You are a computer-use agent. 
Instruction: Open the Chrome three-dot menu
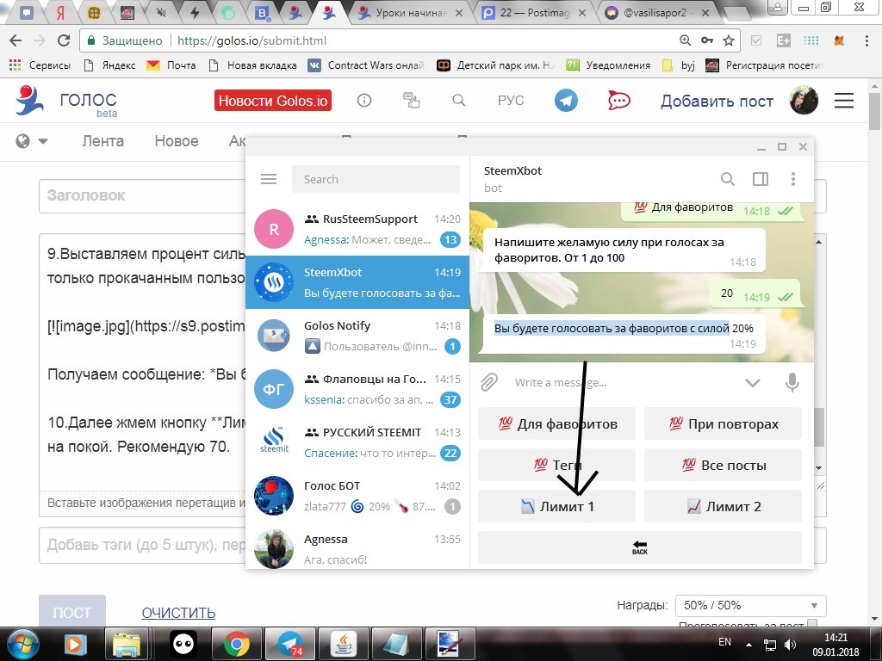[866, 40]
